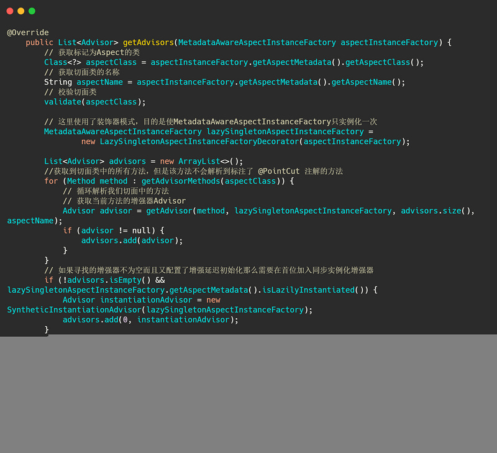This screenshot has height=453, width=497.
Task: Click the red close window dot
Action: (x=10, y=11)
